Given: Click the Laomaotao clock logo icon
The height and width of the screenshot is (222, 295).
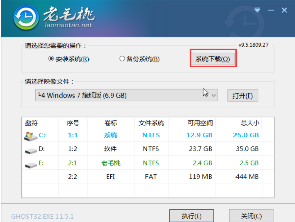Looking at the screenshot, I should tap(26, 17).
